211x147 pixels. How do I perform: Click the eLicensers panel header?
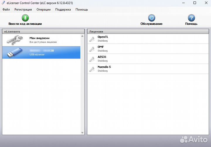tap(43, 31)
